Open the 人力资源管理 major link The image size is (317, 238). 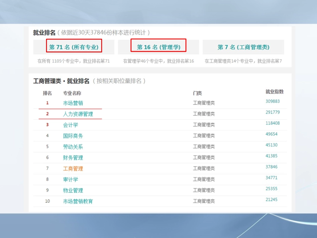click(78, 114)
